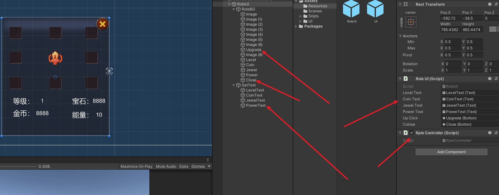Click the Height field showing 862.4474

tap(472, 30)
